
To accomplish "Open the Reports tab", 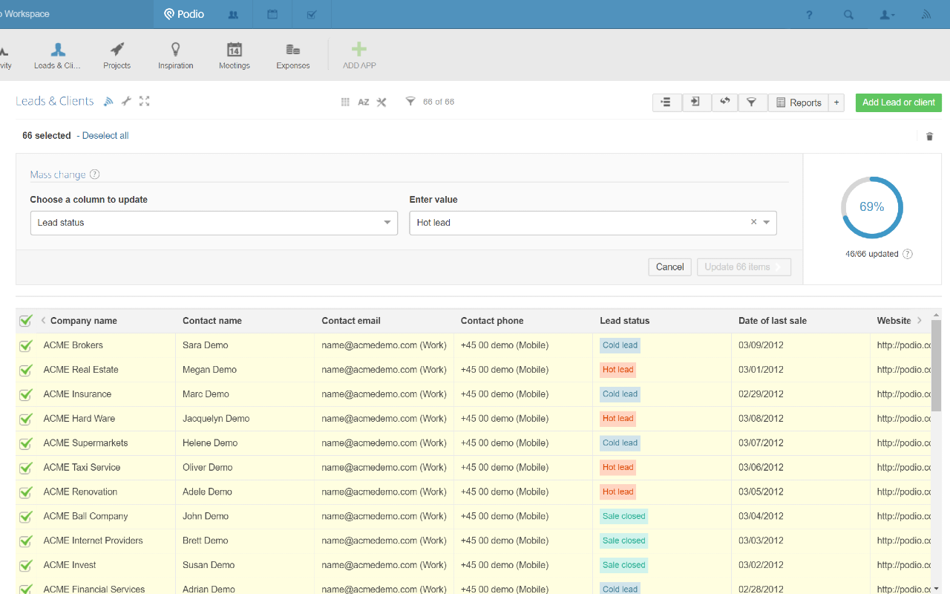I will [798, 102].
